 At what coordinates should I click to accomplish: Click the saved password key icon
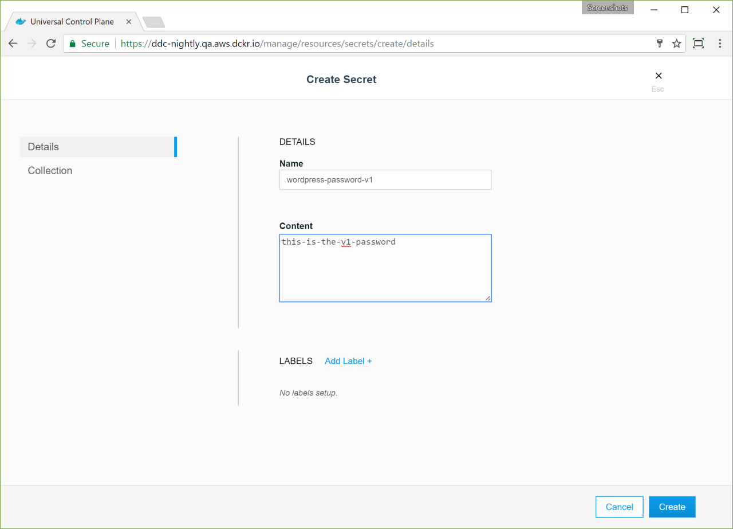point(659,44)
